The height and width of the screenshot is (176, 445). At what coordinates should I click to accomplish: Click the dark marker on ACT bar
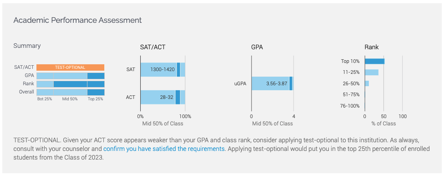[178, 97]
